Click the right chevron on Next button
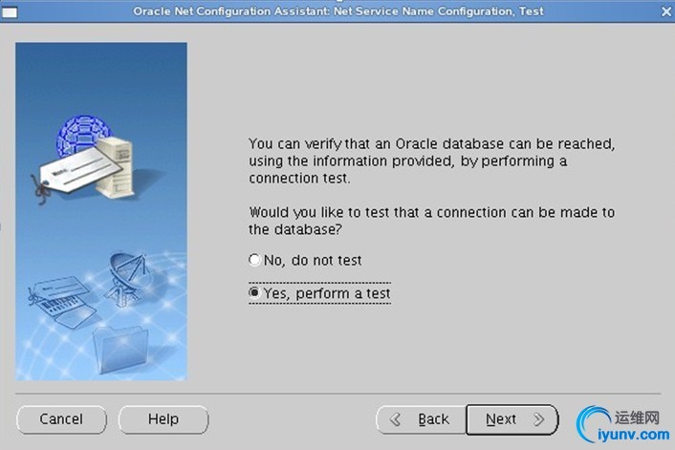Viewport: 675px width, 450px height. click(540, 419)
